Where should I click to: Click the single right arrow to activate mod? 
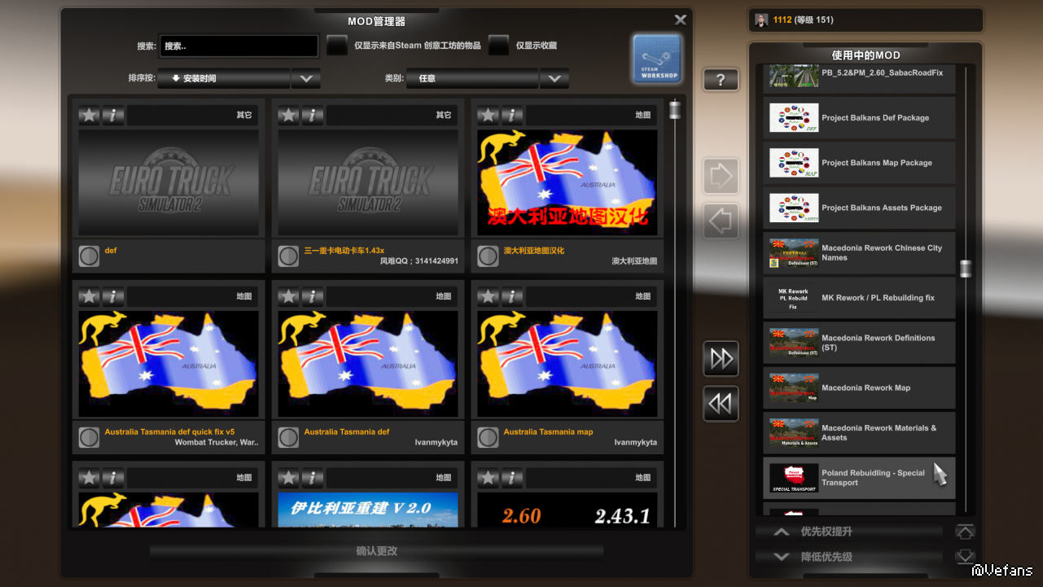pos(721,176)
